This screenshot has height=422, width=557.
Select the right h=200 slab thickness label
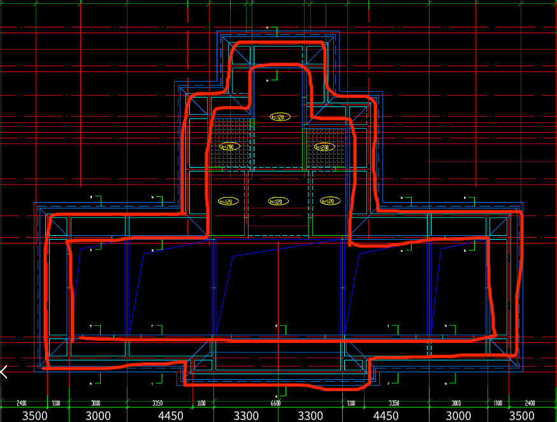coord(324,147)
